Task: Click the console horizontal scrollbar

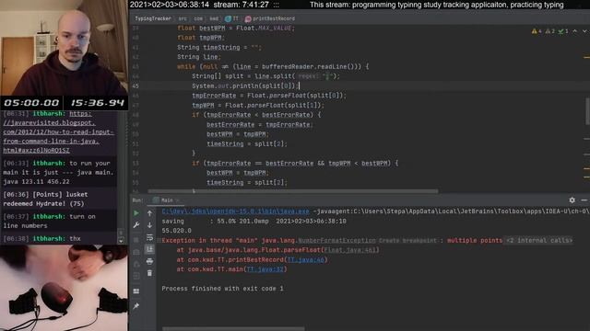Action: [x=233, y=329]
